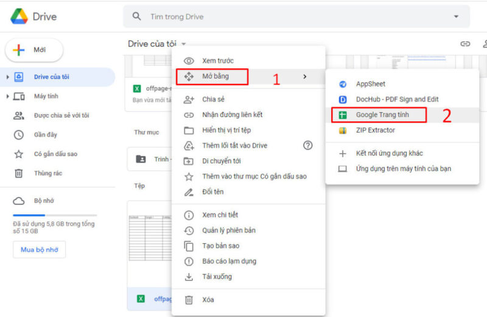Image resolution: width=487 pixels, height=317 pixels.
Task: Click the info icon for Xem chi tiết
Action: click(x=189, y=215)
